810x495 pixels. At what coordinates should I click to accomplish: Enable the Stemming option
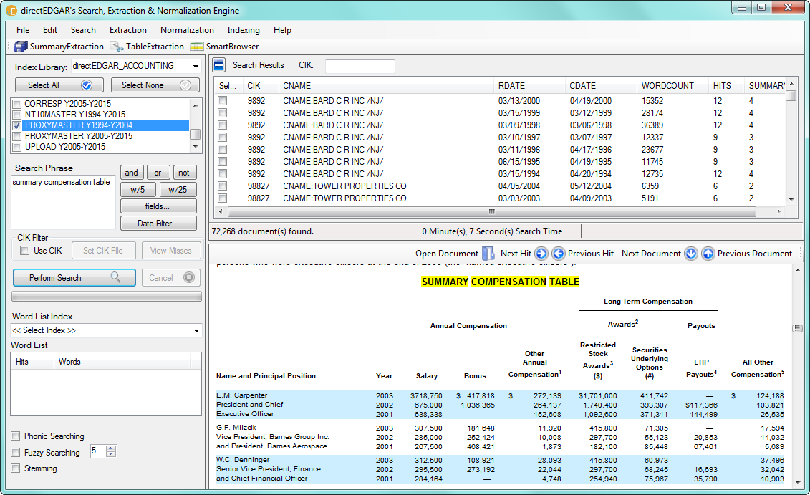pyautogui.click(x=16, y=468)
